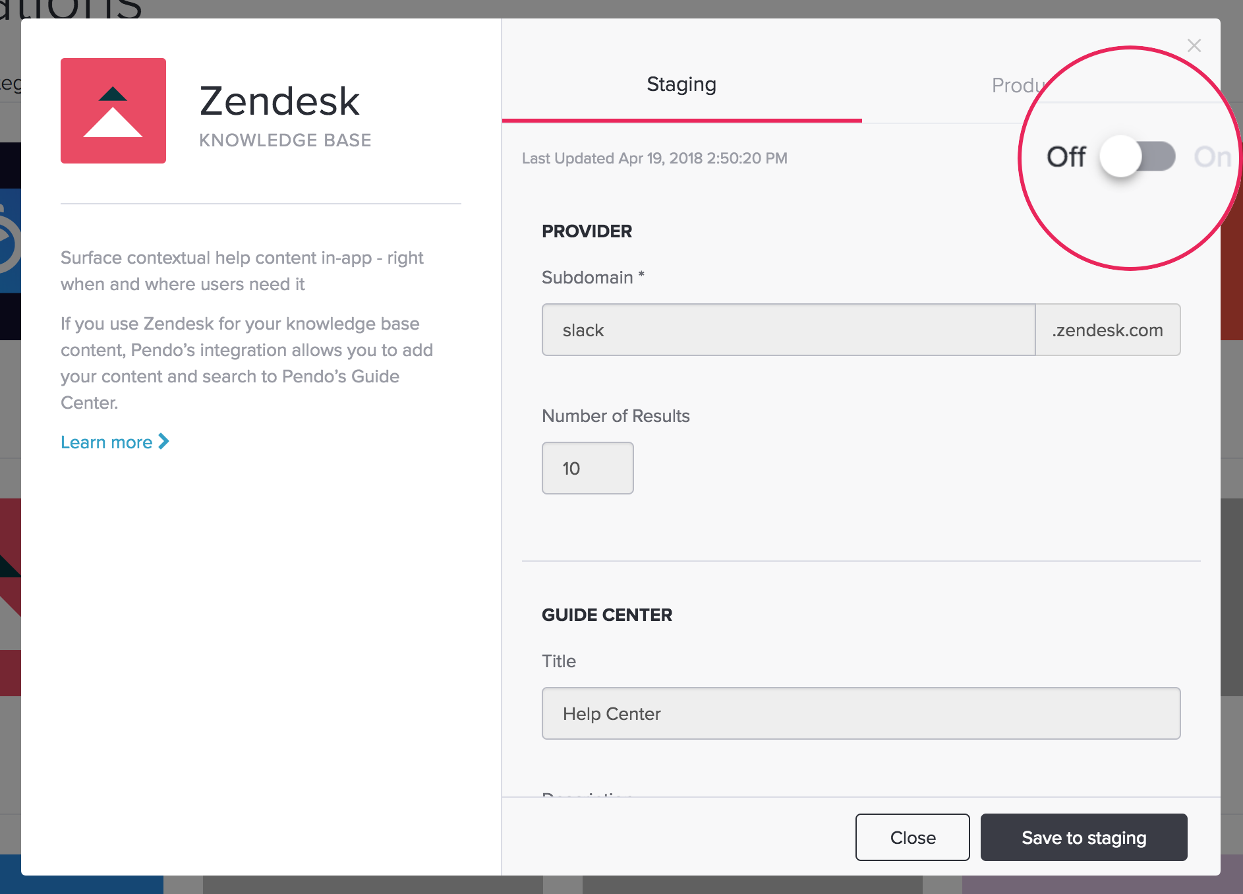Click the On label by the switch
1243x894 pixels.
pyautogui.click(x=1212, y=157)
